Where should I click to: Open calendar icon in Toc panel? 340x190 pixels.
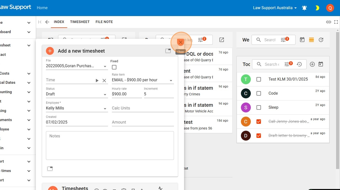pyautogui.click(x=321, y=64)
